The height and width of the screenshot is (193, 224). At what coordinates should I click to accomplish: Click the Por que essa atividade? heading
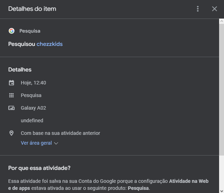coord(39,168)
